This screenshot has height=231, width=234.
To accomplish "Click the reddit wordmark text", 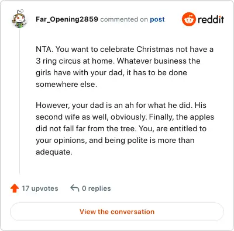I will coord(211,19).
